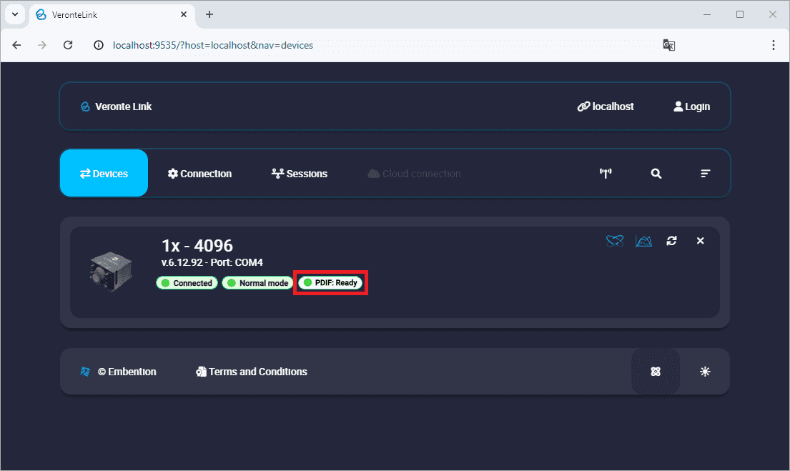Open the Connection tab

coord(199,174)
